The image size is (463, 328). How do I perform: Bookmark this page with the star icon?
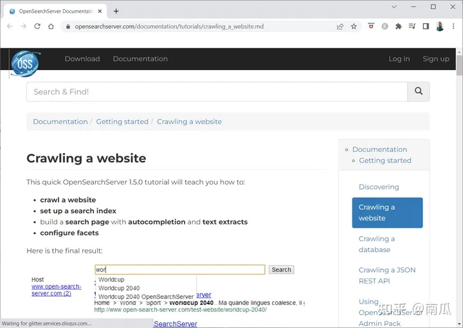(x=354, y=26)
